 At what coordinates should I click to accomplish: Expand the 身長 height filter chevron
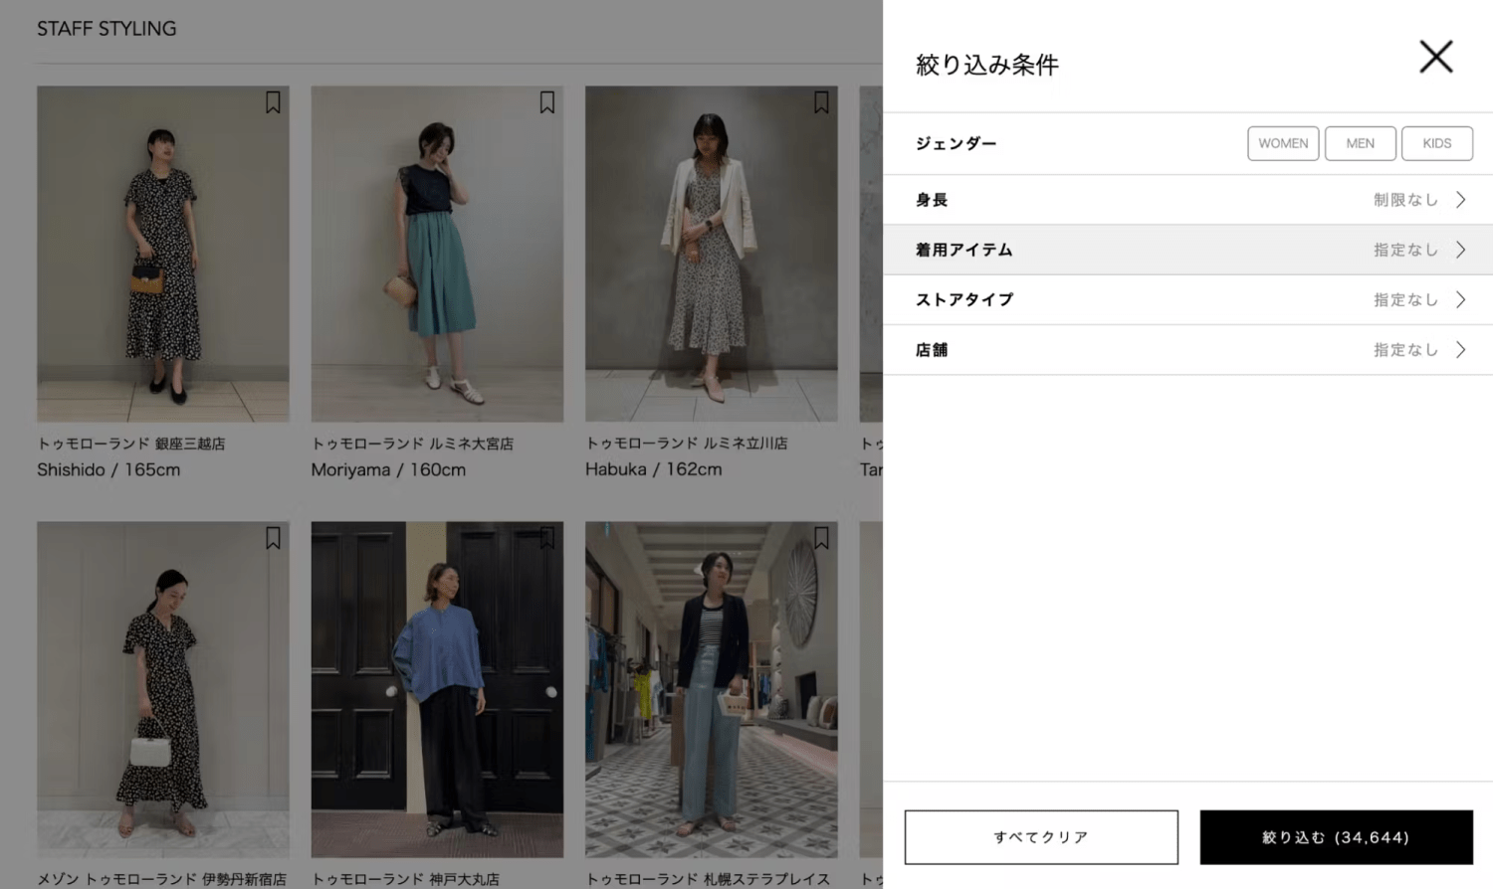tap(1460, 200)
